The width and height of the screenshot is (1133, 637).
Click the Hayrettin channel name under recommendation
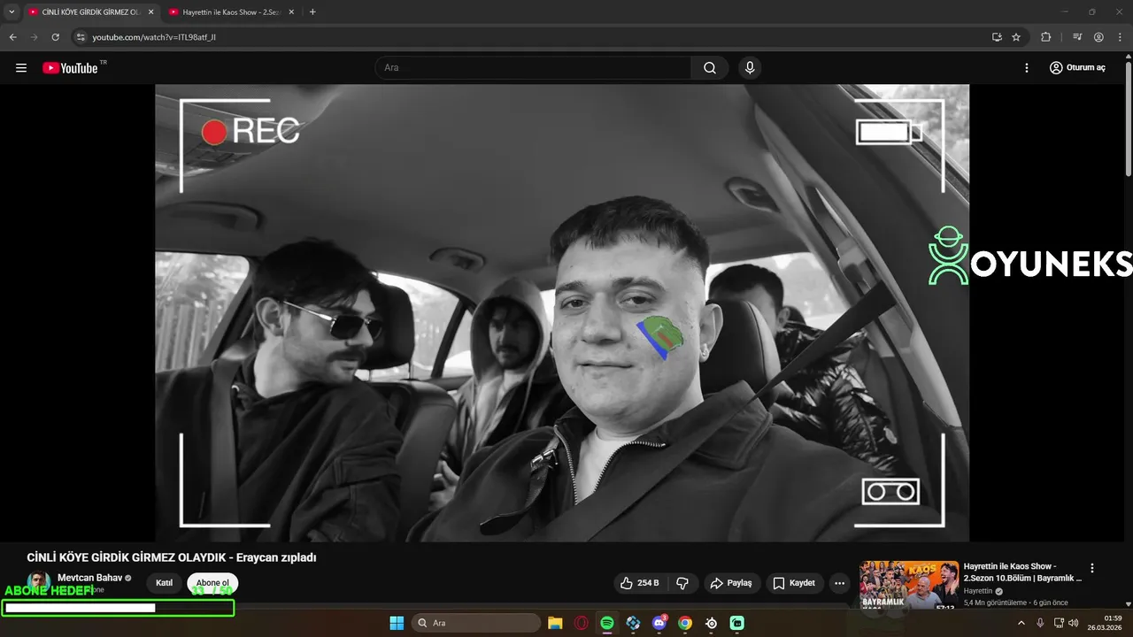click(978, 591)
